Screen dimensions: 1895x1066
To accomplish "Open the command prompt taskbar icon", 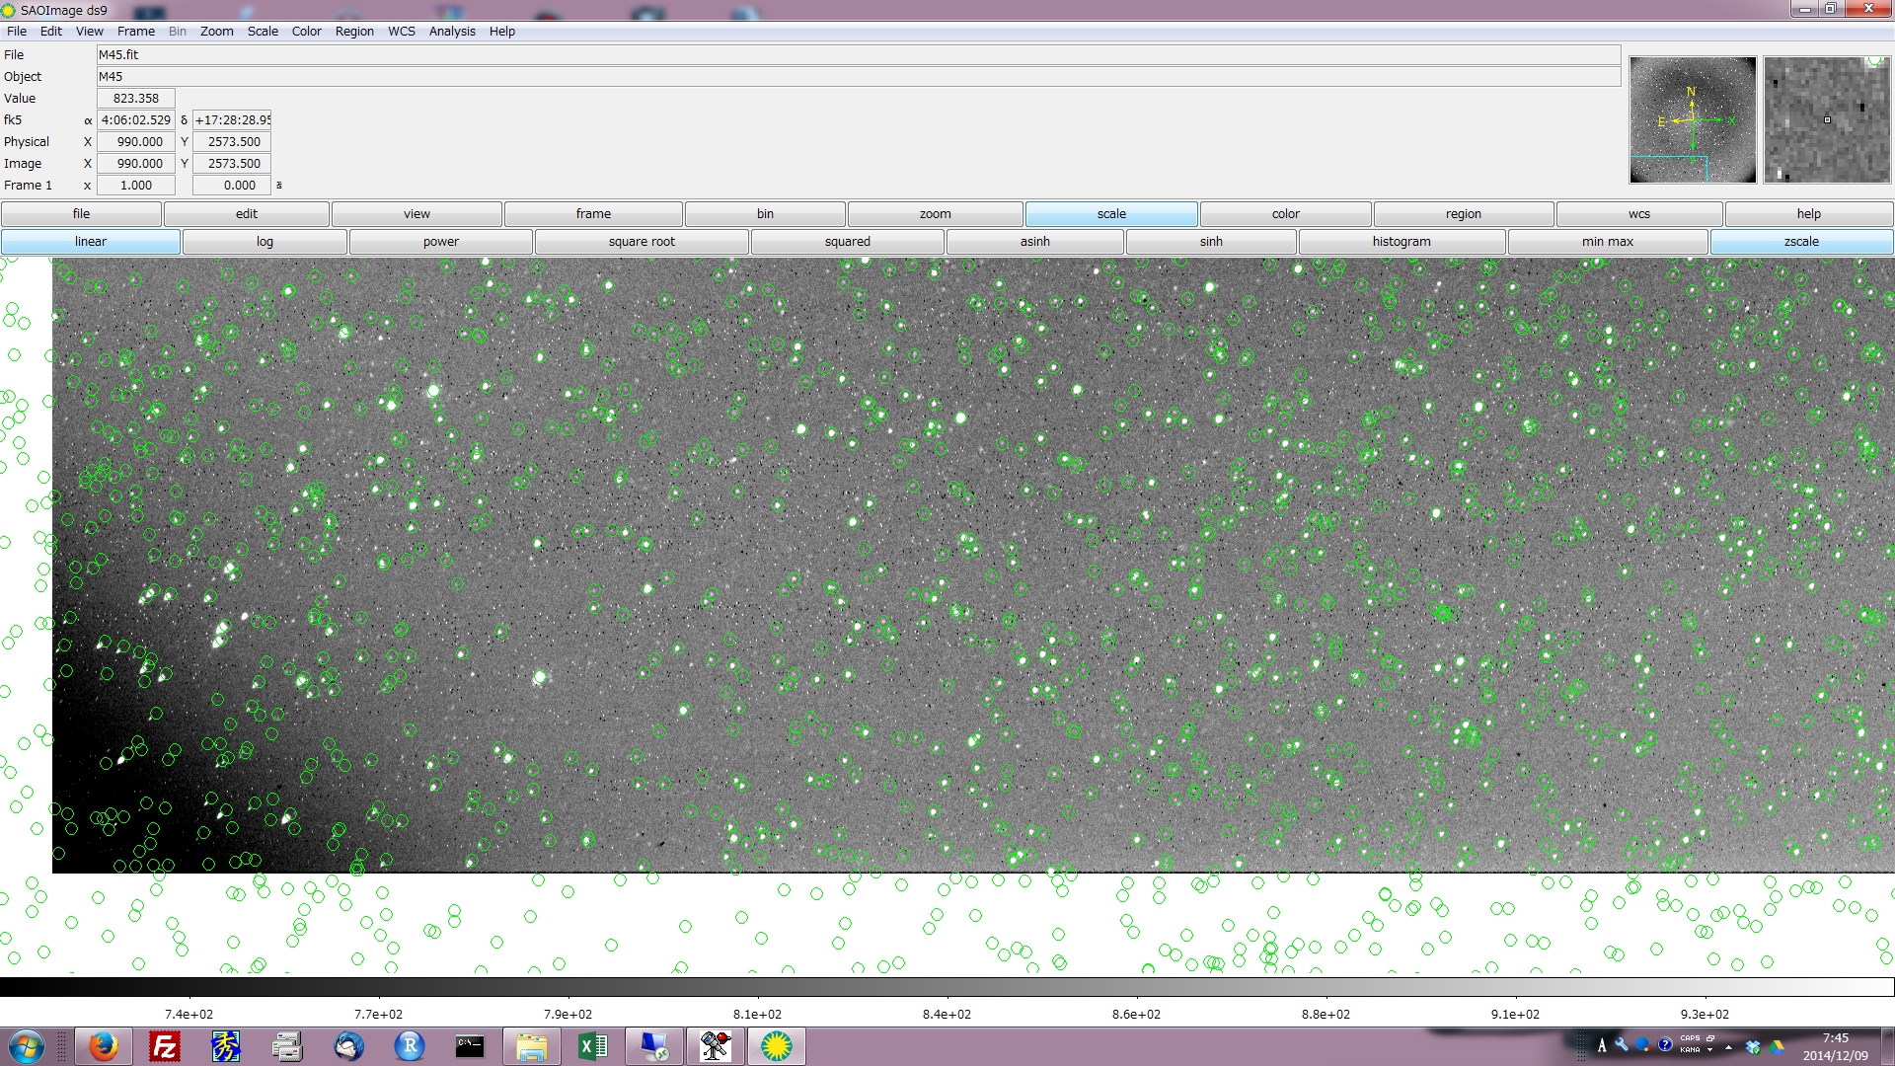I will (470, 1046).
